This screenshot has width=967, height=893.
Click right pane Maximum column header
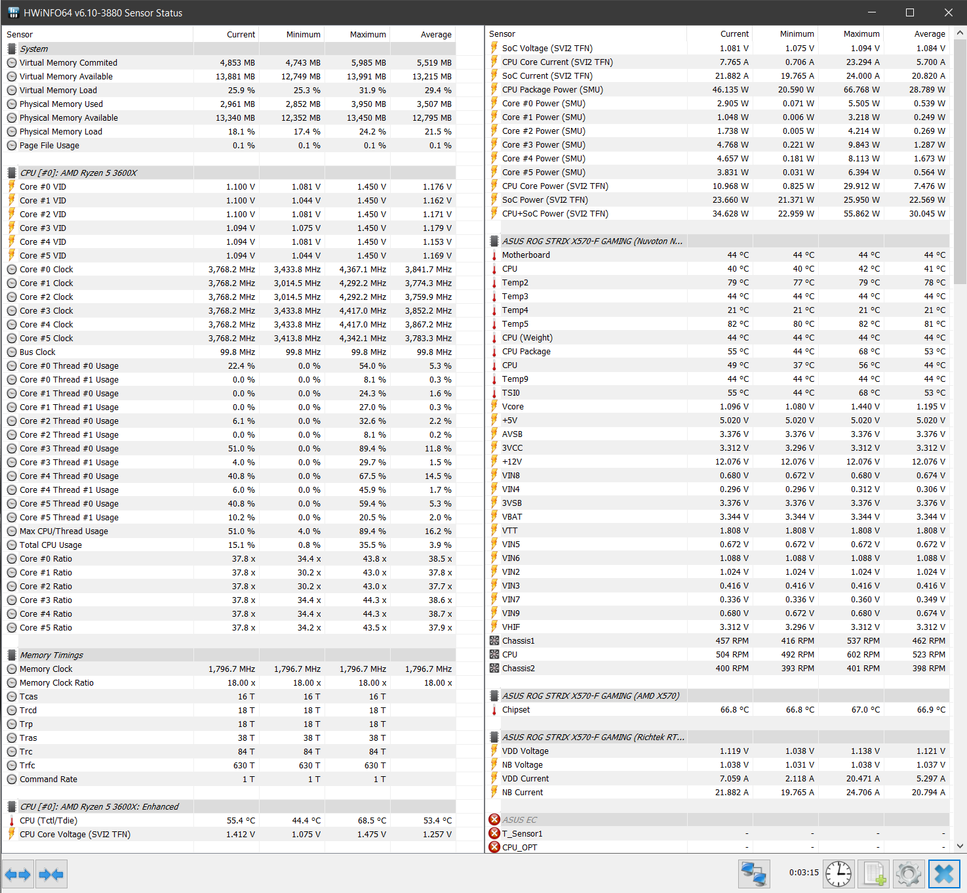point(851,33)
